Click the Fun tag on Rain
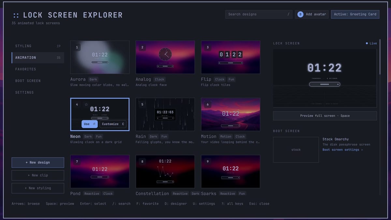391x220 pixels. click(x=164, y=137)
